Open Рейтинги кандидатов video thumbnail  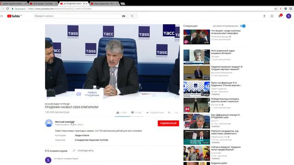(x=197, y=137)
